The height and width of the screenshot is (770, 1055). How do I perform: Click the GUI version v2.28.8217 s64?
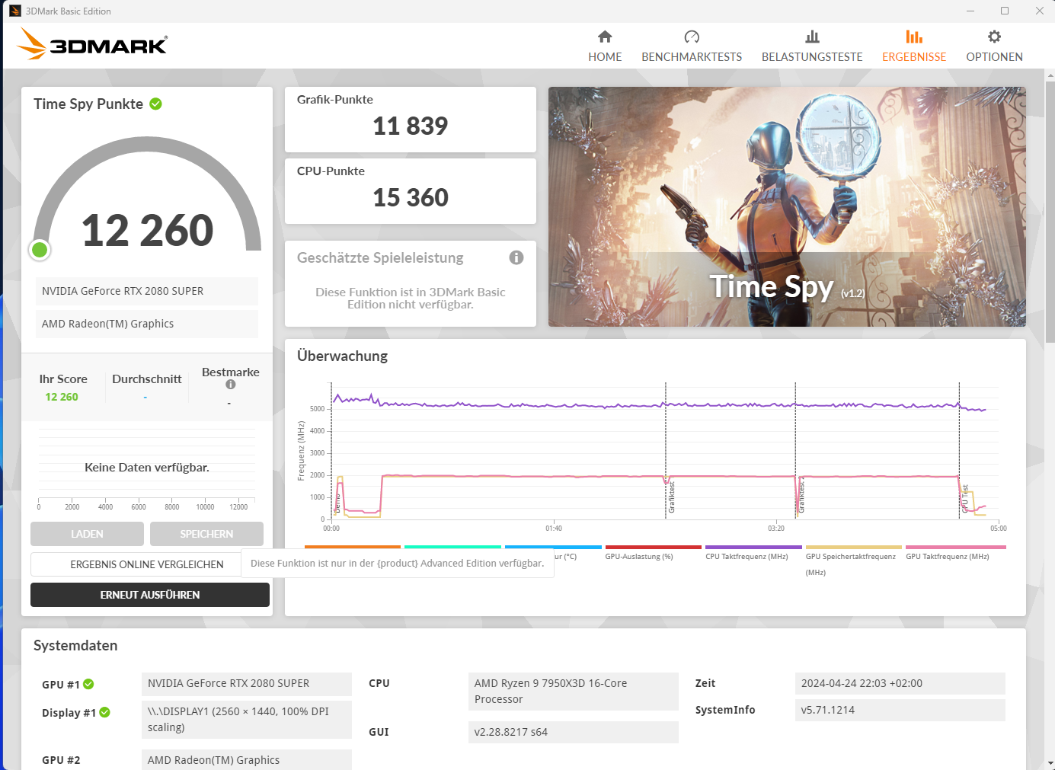click(x=573, y=732)
